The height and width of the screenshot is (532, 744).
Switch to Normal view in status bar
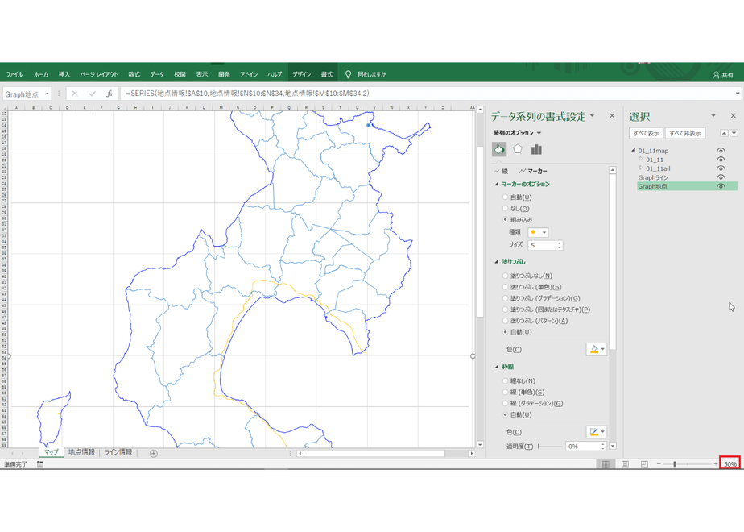[x=606, y=463]
